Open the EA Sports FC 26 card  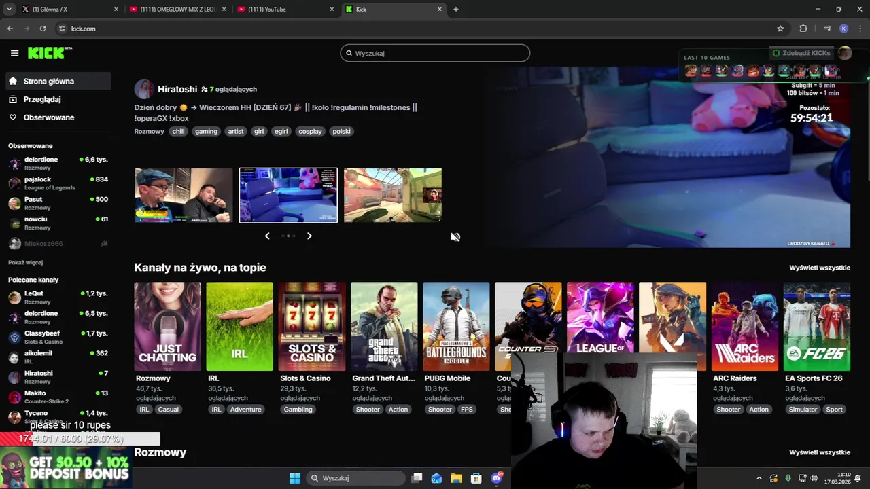(817, 327)
